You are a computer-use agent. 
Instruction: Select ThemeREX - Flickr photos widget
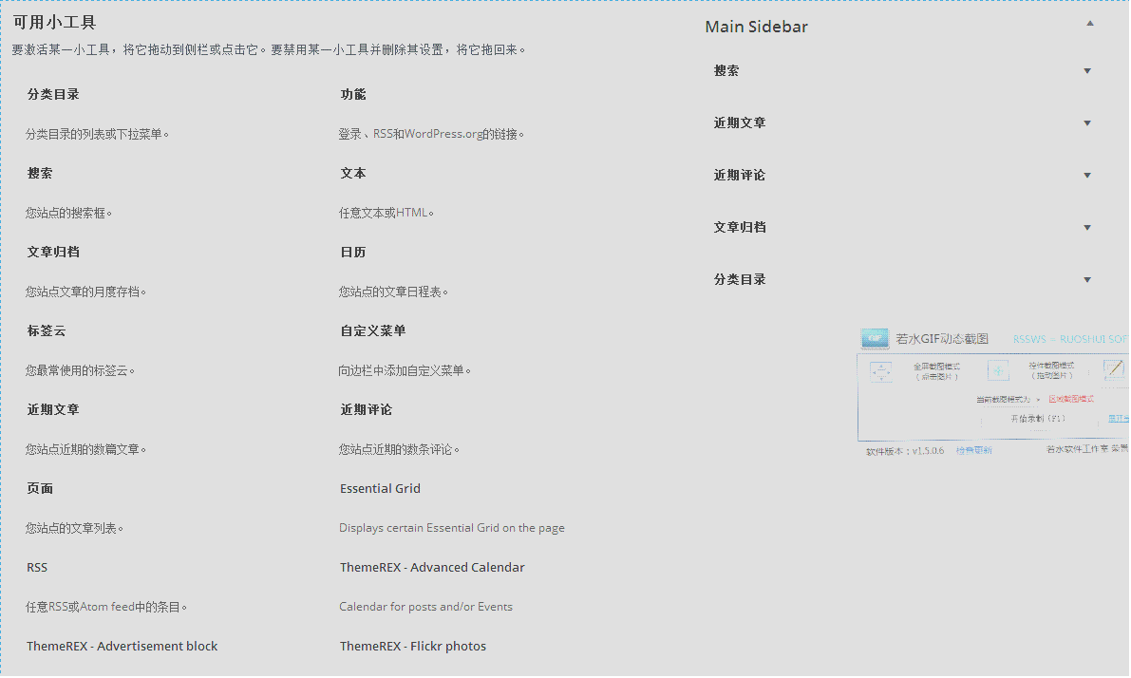pos(412,647)
